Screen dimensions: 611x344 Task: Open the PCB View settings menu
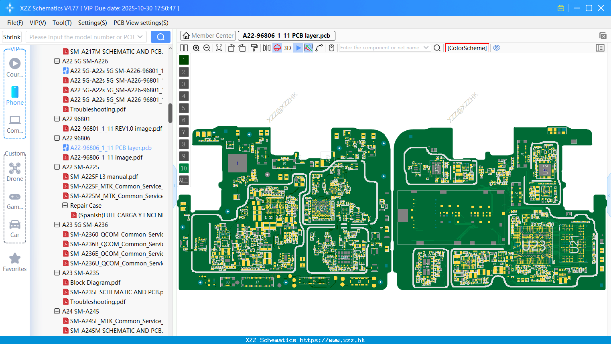[140, 23]
